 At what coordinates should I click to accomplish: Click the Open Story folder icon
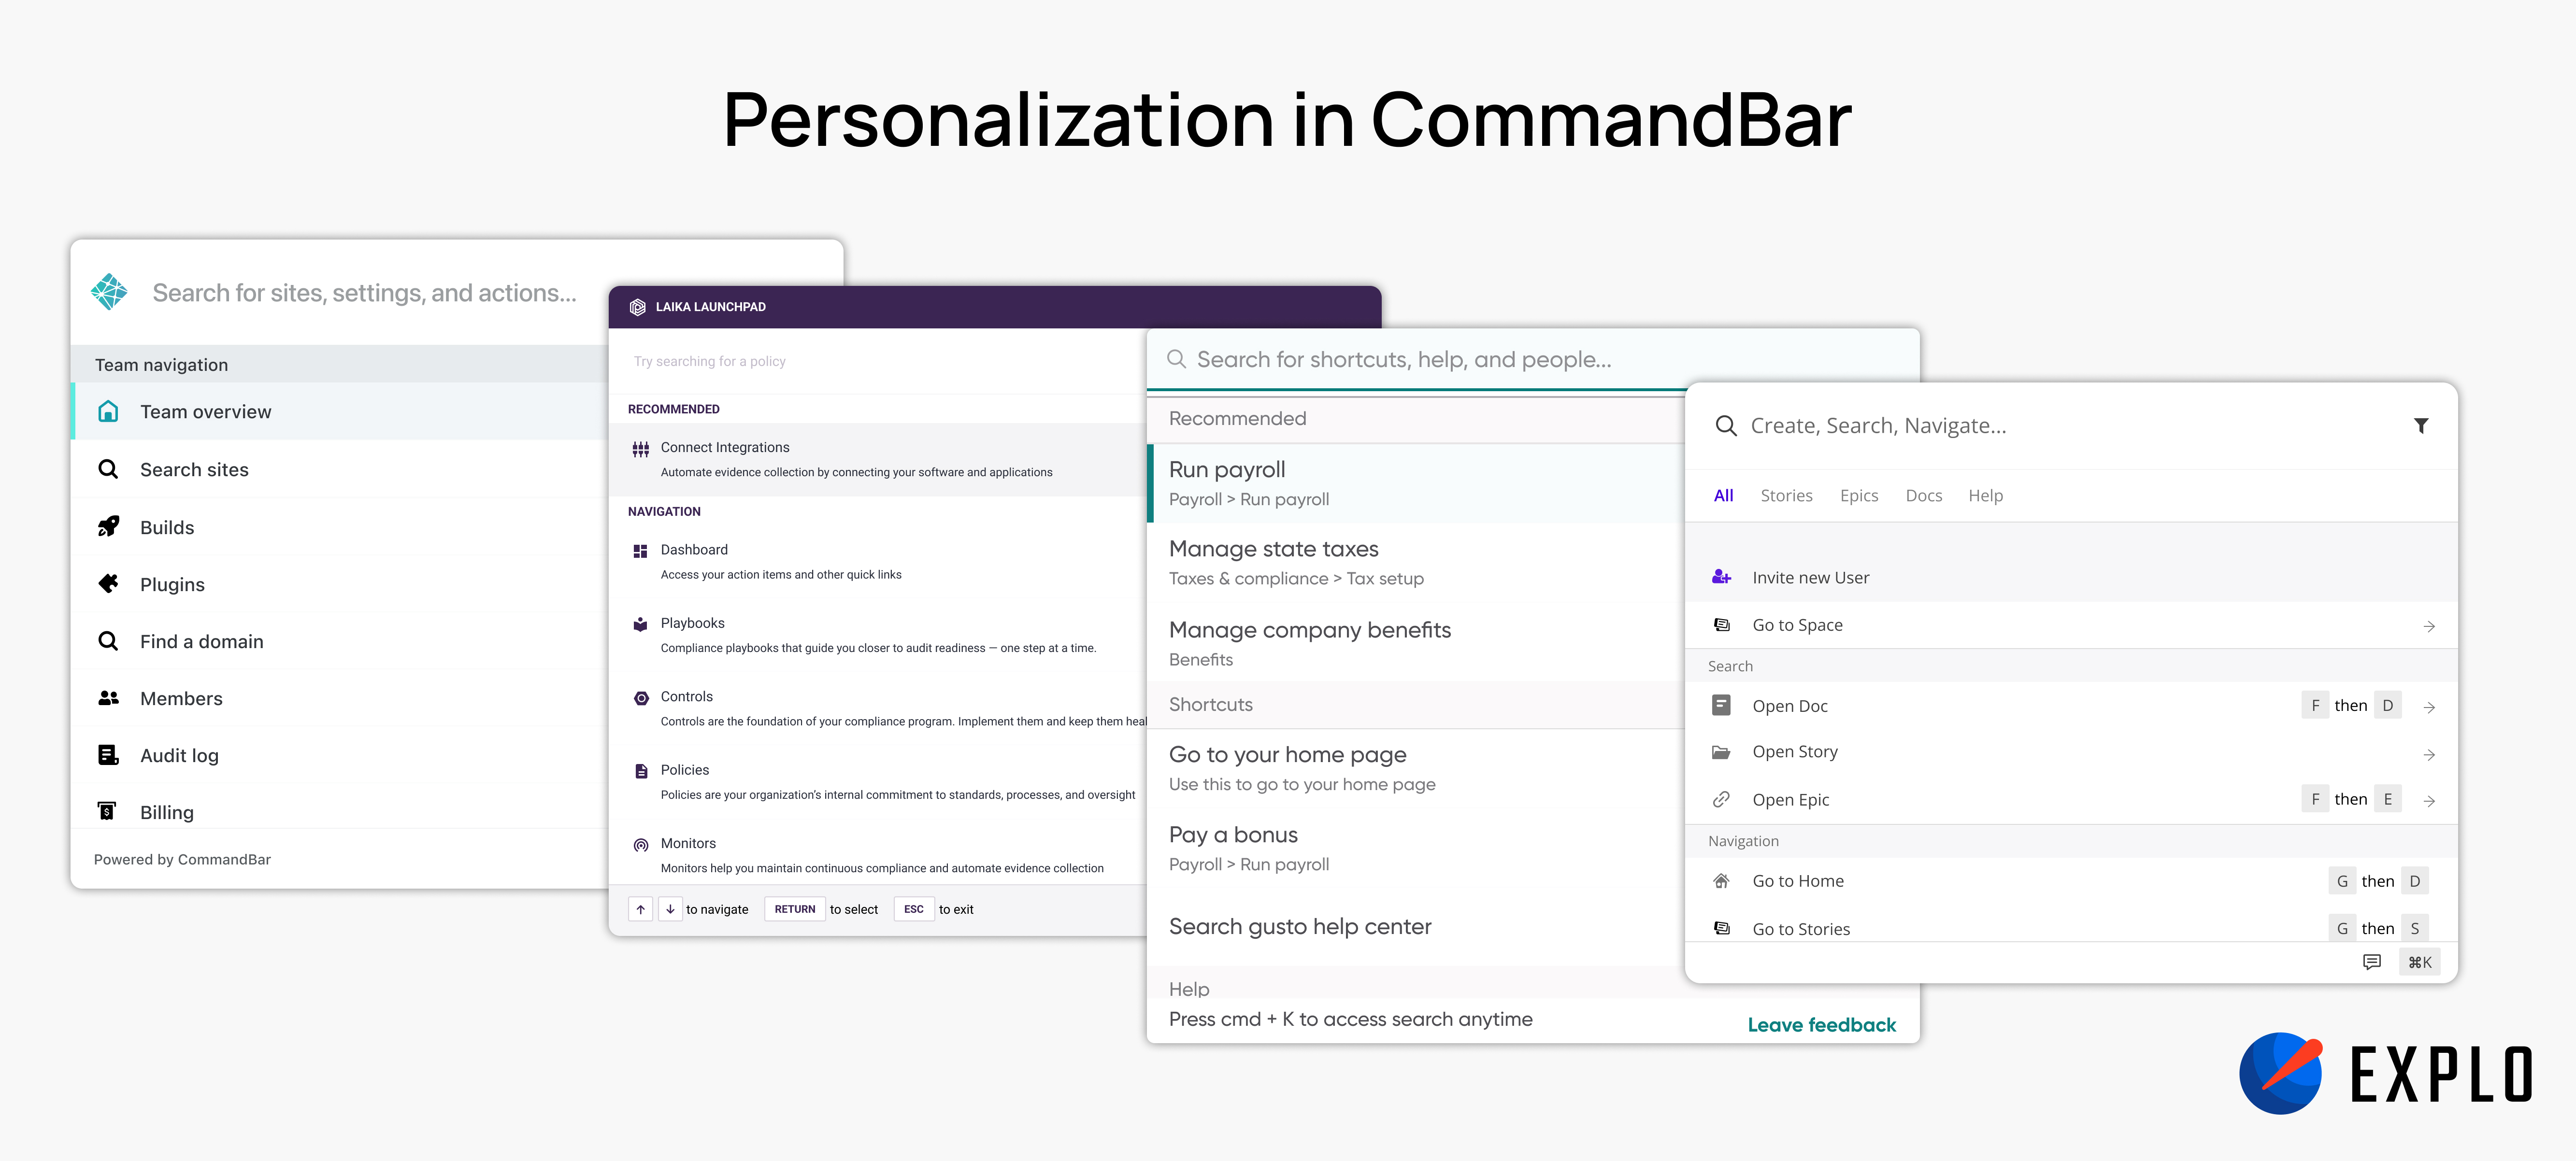coord(1721,752)
